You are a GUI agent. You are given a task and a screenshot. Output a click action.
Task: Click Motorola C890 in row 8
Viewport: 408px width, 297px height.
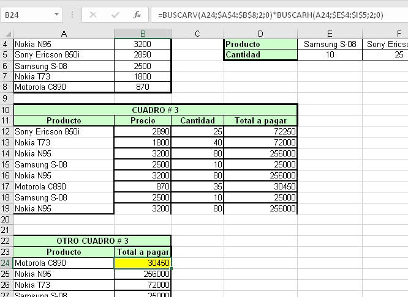pyautogui.click(x=64, y=87)
